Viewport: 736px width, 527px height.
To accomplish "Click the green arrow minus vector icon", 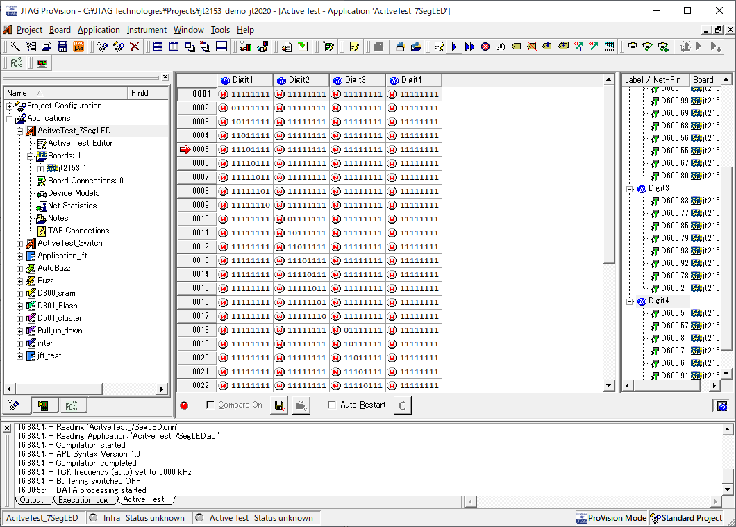I will 594,47.
